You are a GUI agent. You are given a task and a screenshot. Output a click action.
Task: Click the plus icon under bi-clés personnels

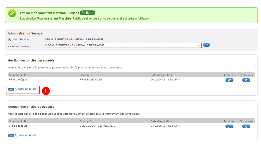pos(11,90)
